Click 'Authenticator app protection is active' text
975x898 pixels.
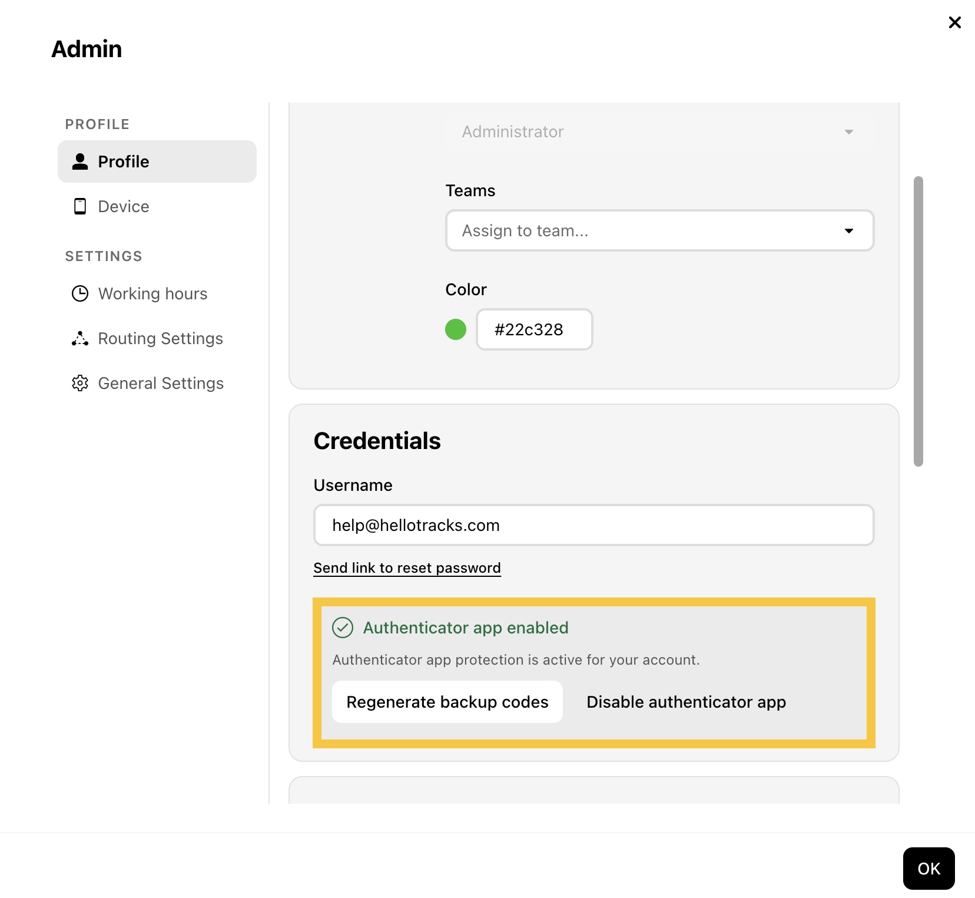(x=516, y=660)
